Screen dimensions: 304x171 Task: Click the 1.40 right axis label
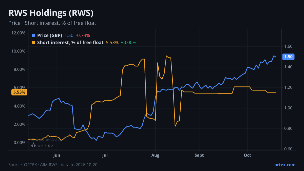[289, 67]
